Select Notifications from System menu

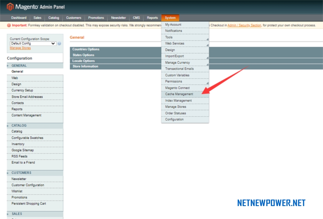(185, 31)
